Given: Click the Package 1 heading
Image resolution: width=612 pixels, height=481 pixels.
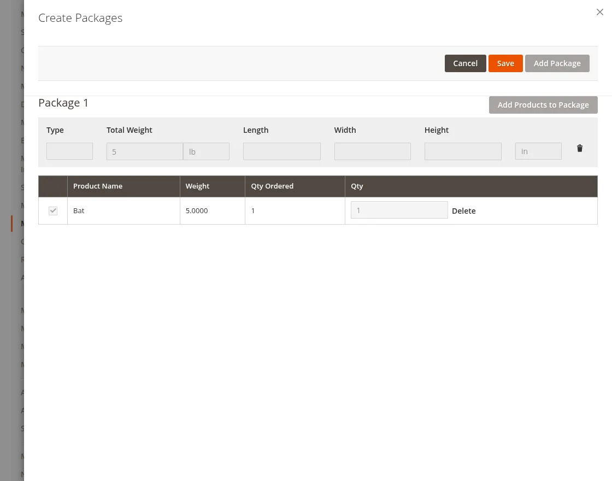Looking at the screenshot, I should pyautogui.click(x=63, y=103).
